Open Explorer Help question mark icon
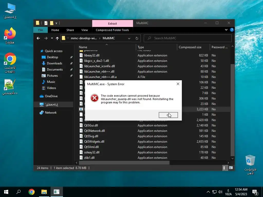 (232, 30)
